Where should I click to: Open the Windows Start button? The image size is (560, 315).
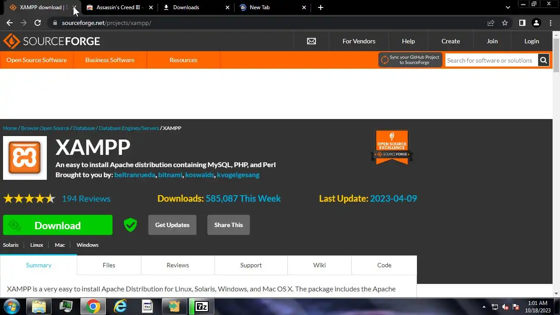(11, 306)
